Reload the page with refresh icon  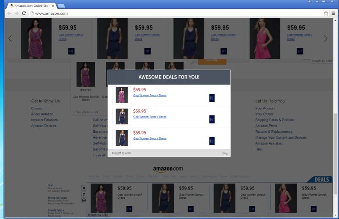point(24,13)
